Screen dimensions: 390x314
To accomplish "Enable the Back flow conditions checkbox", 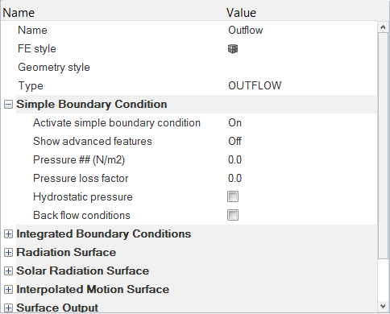I will coord(233,215).
